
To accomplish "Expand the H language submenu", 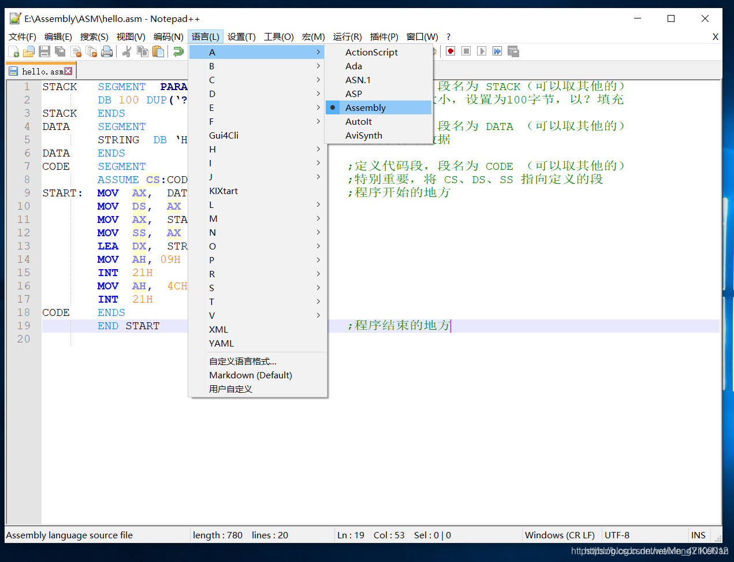I will [x=257, y=149].
